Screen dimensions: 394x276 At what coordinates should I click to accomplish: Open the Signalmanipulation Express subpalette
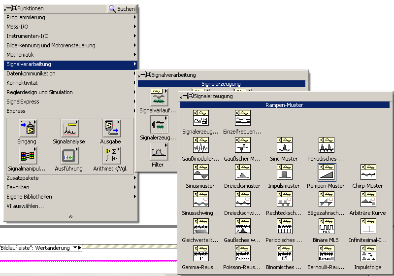point(28,155)
